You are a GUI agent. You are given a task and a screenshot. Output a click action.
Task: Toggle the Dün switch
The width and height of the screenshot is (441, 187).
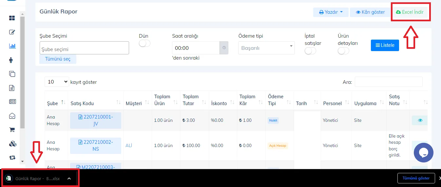coord(144,44)
